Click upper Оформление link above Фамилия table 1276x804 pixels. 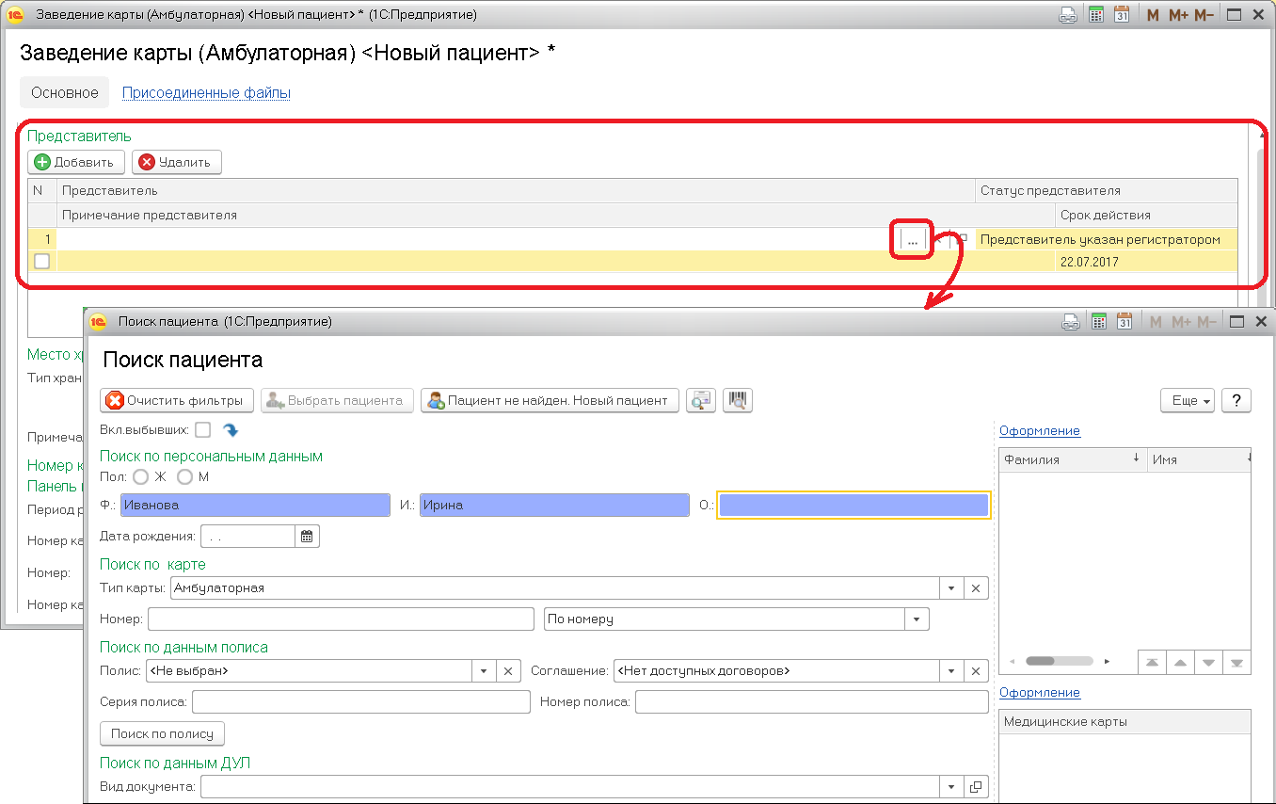click(x=1040, y=431)
